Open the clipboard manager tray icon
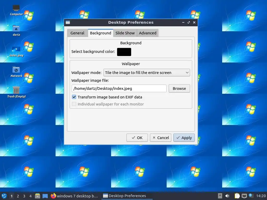This screenshot has height=200, width=267. pyautogui.click(x=237, y=196)
